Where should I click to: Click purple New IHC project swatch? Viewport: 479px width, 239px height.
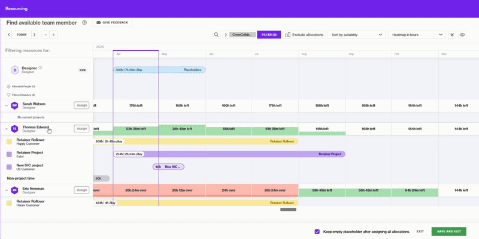click(9, 167)
